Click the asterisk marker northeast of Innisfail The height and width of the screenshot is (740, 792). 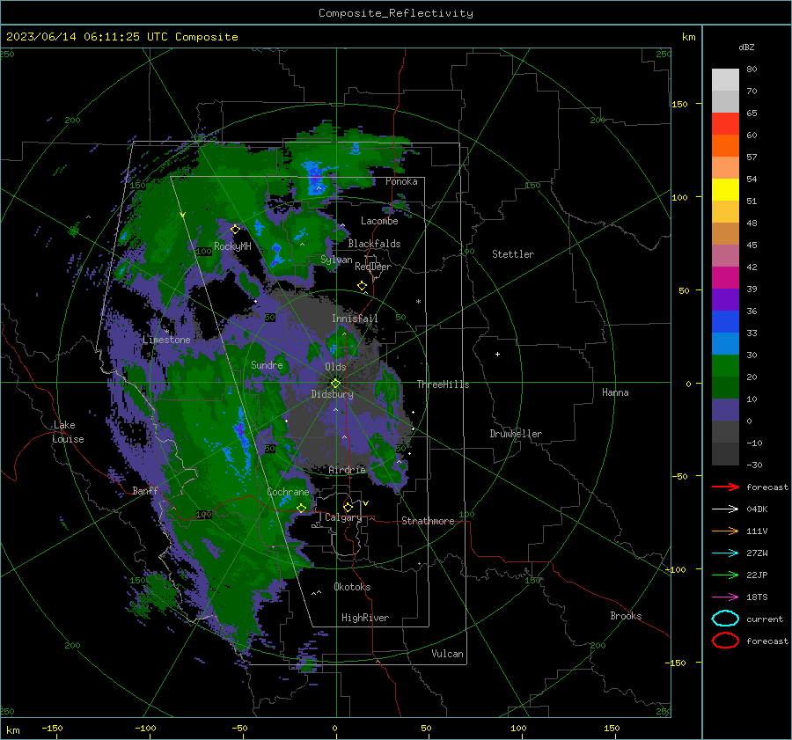click(418, 302)
